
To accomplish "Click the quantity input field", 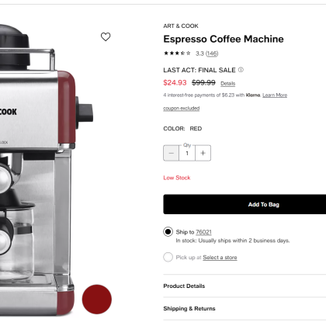I will pos(187,153).
